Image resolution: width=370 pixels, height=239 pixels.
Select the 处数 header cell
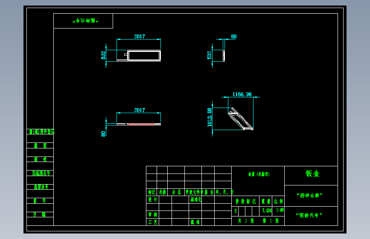point(162,192)
